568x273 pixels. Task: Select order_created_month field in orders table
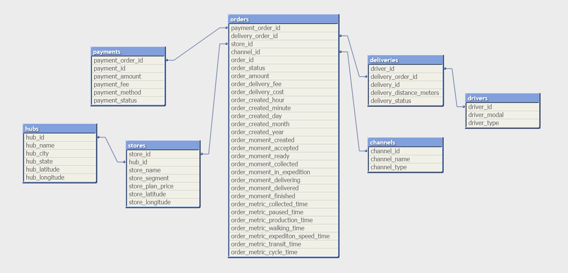260,124
